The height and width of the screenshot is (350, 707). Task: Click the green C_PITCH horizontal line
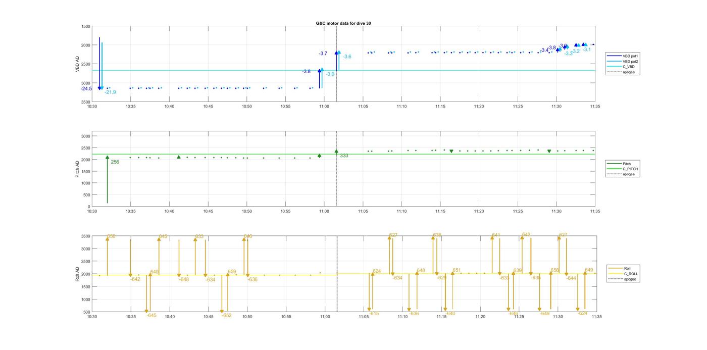point(343,154)
